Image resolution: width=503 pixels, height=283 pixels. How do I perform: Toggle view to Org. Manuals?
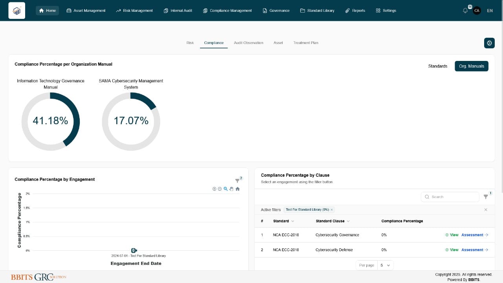[x=471, y=66]
